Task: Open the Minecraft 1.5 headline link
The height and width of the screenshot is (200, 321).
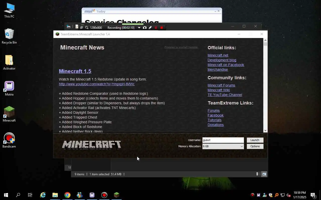Action: (75, 71)
